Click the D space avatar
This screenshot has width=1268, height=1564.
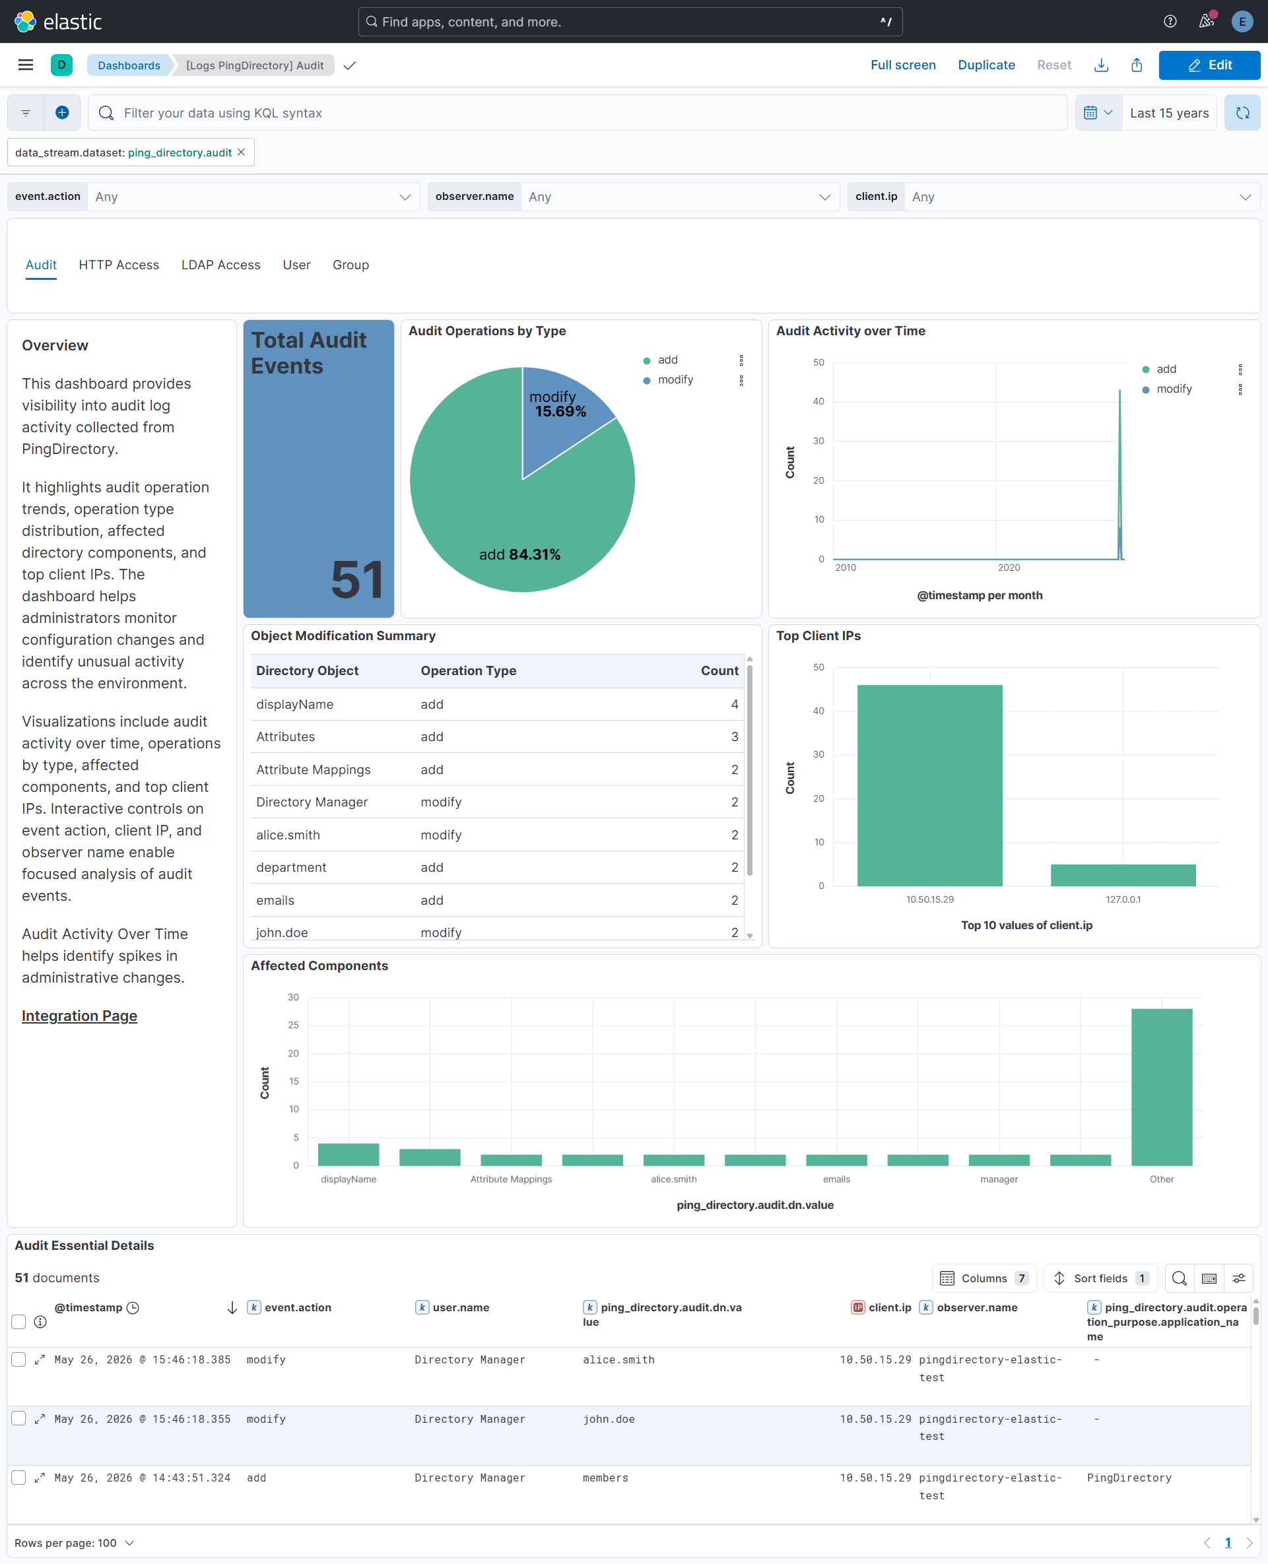61,65
